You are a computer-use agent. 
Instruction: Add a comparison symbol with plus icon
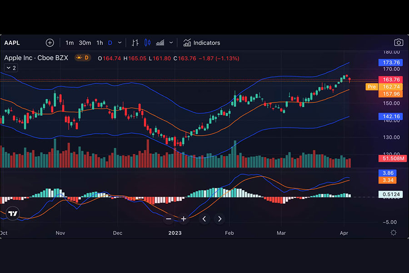click(x=50, y=43)
